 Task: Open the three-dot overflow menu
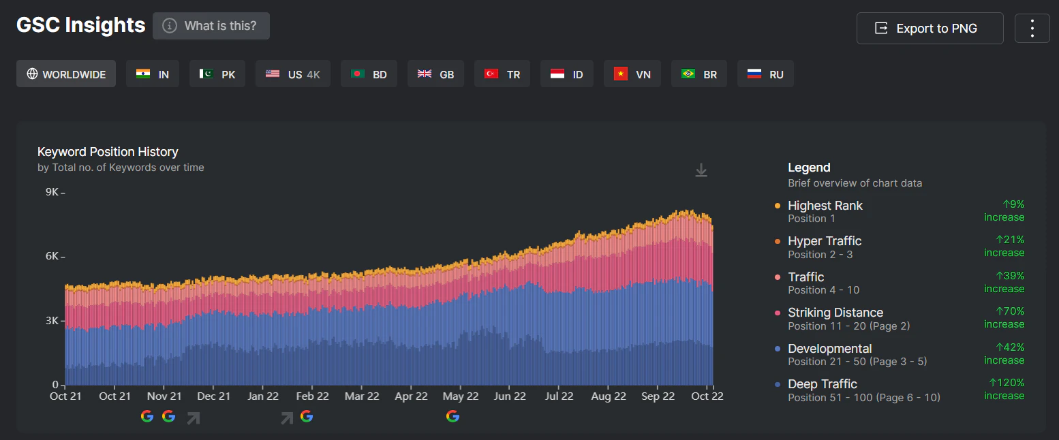tap(1032, 28)
